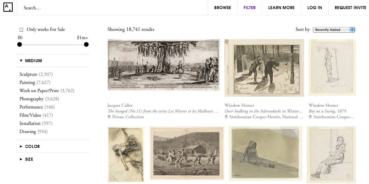The width and height of the screenshot is (369, 184).
Task: Click the Artsy logo icon
Action: [x=8, y=8]
